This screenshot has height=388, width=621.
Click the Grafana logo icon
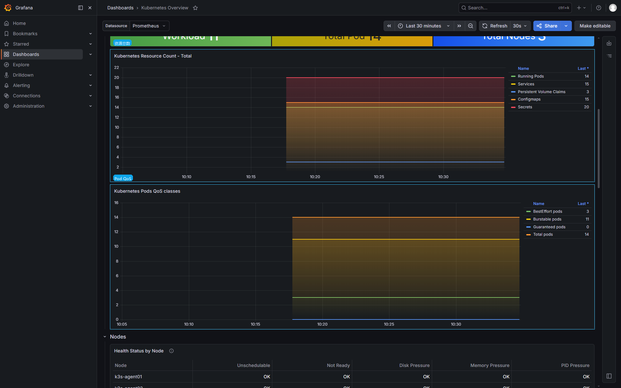click(8, 8)
